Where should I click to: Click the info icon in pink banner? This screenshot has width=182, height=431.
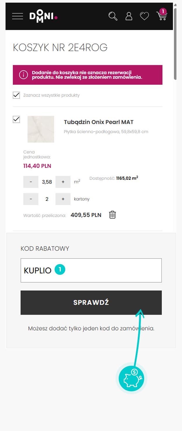23,75
